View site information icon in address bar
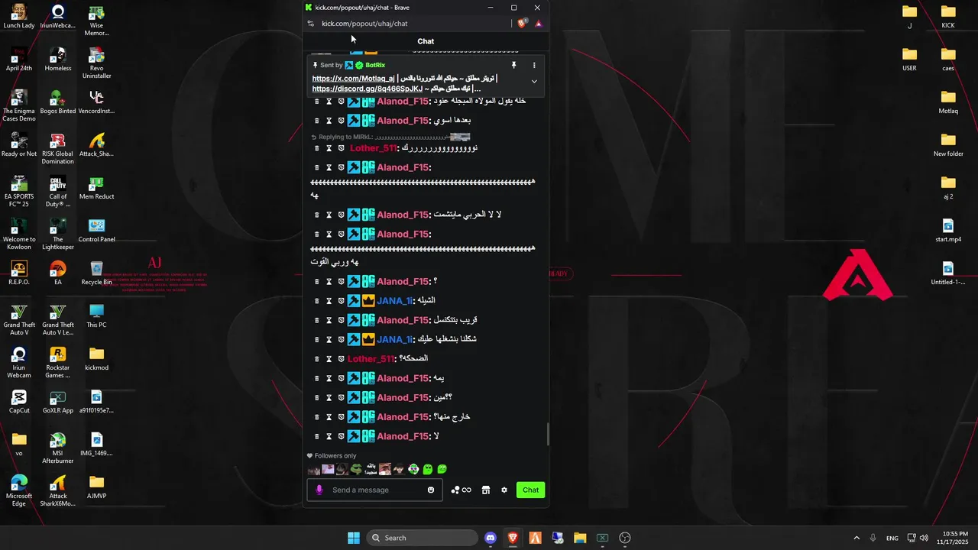The width and height of the screenshot is (978, 550). point(310,24)
